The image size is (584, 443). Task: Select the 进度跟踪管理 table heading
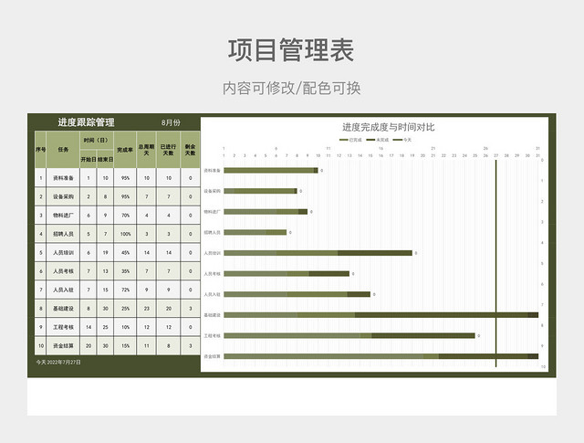(86, 122)
